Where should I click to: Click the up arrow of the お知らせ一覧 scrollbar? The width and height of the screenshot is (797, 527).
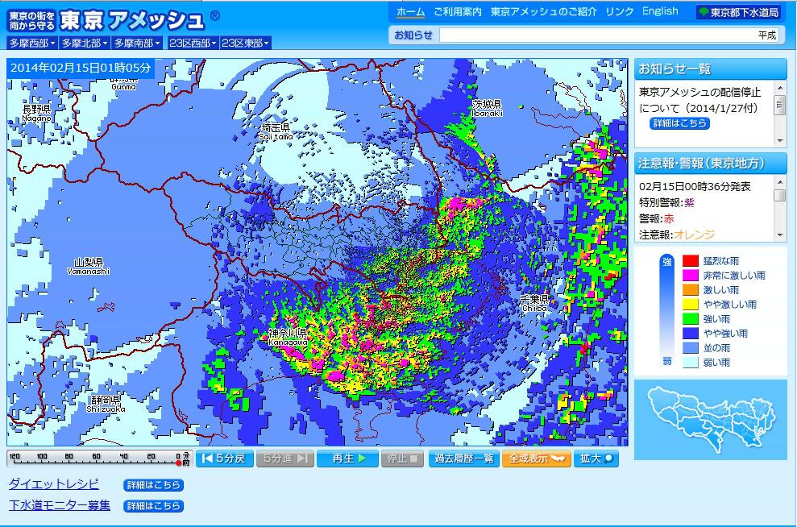click(x=780, y=89)
